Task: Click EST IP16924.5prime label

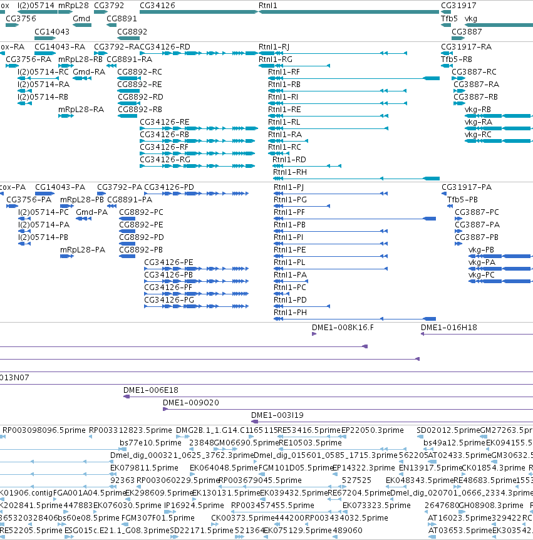Action: [194, 506]
